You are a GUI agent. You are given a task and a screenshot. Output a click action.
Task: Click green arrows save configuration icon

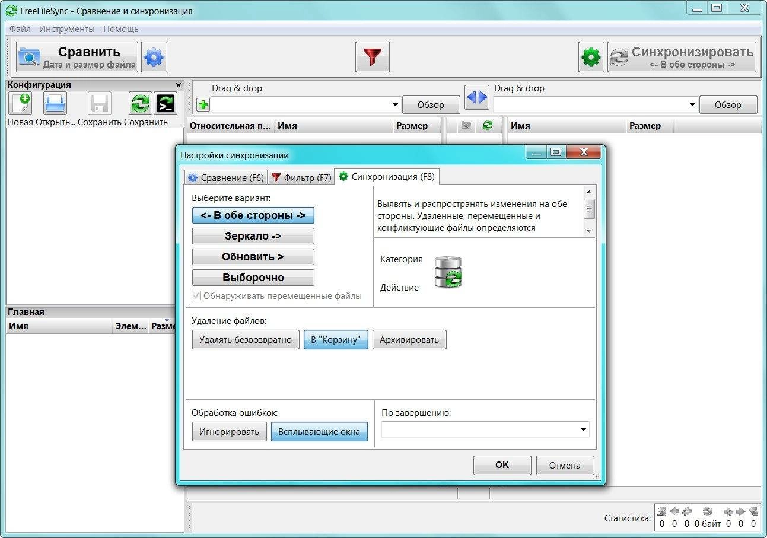[141, 103]
